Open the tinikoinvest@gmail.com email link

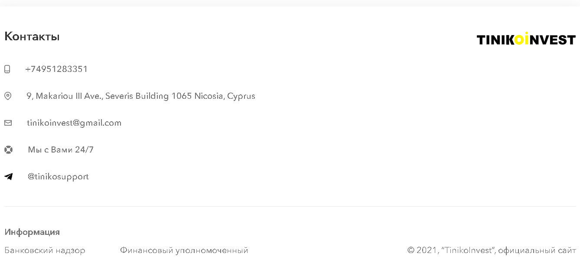click(x=74, y=123)
